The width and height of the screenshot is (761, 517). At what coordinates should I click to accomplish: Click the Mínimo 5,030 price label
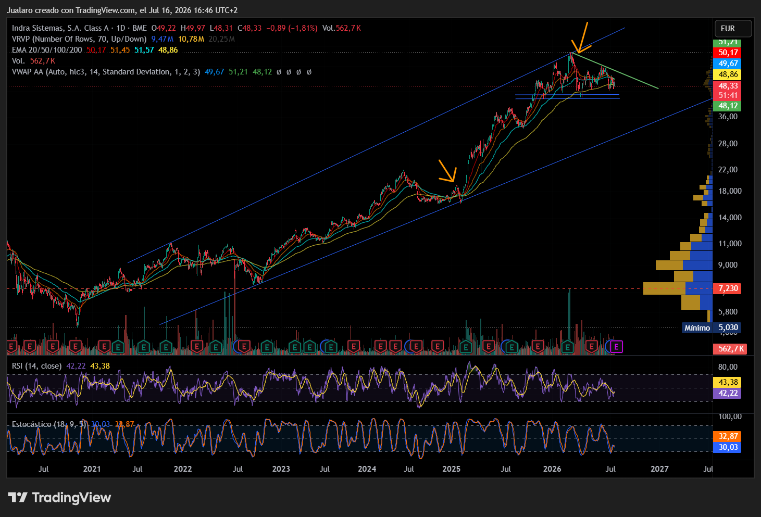tap(711, 327)
